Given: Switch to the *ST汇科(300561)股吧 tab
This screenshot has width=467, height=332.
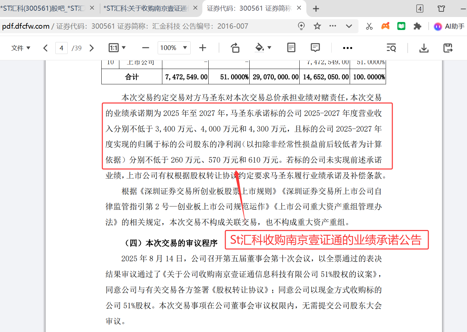Looking at the screenshot, I should tap(43, 8).
